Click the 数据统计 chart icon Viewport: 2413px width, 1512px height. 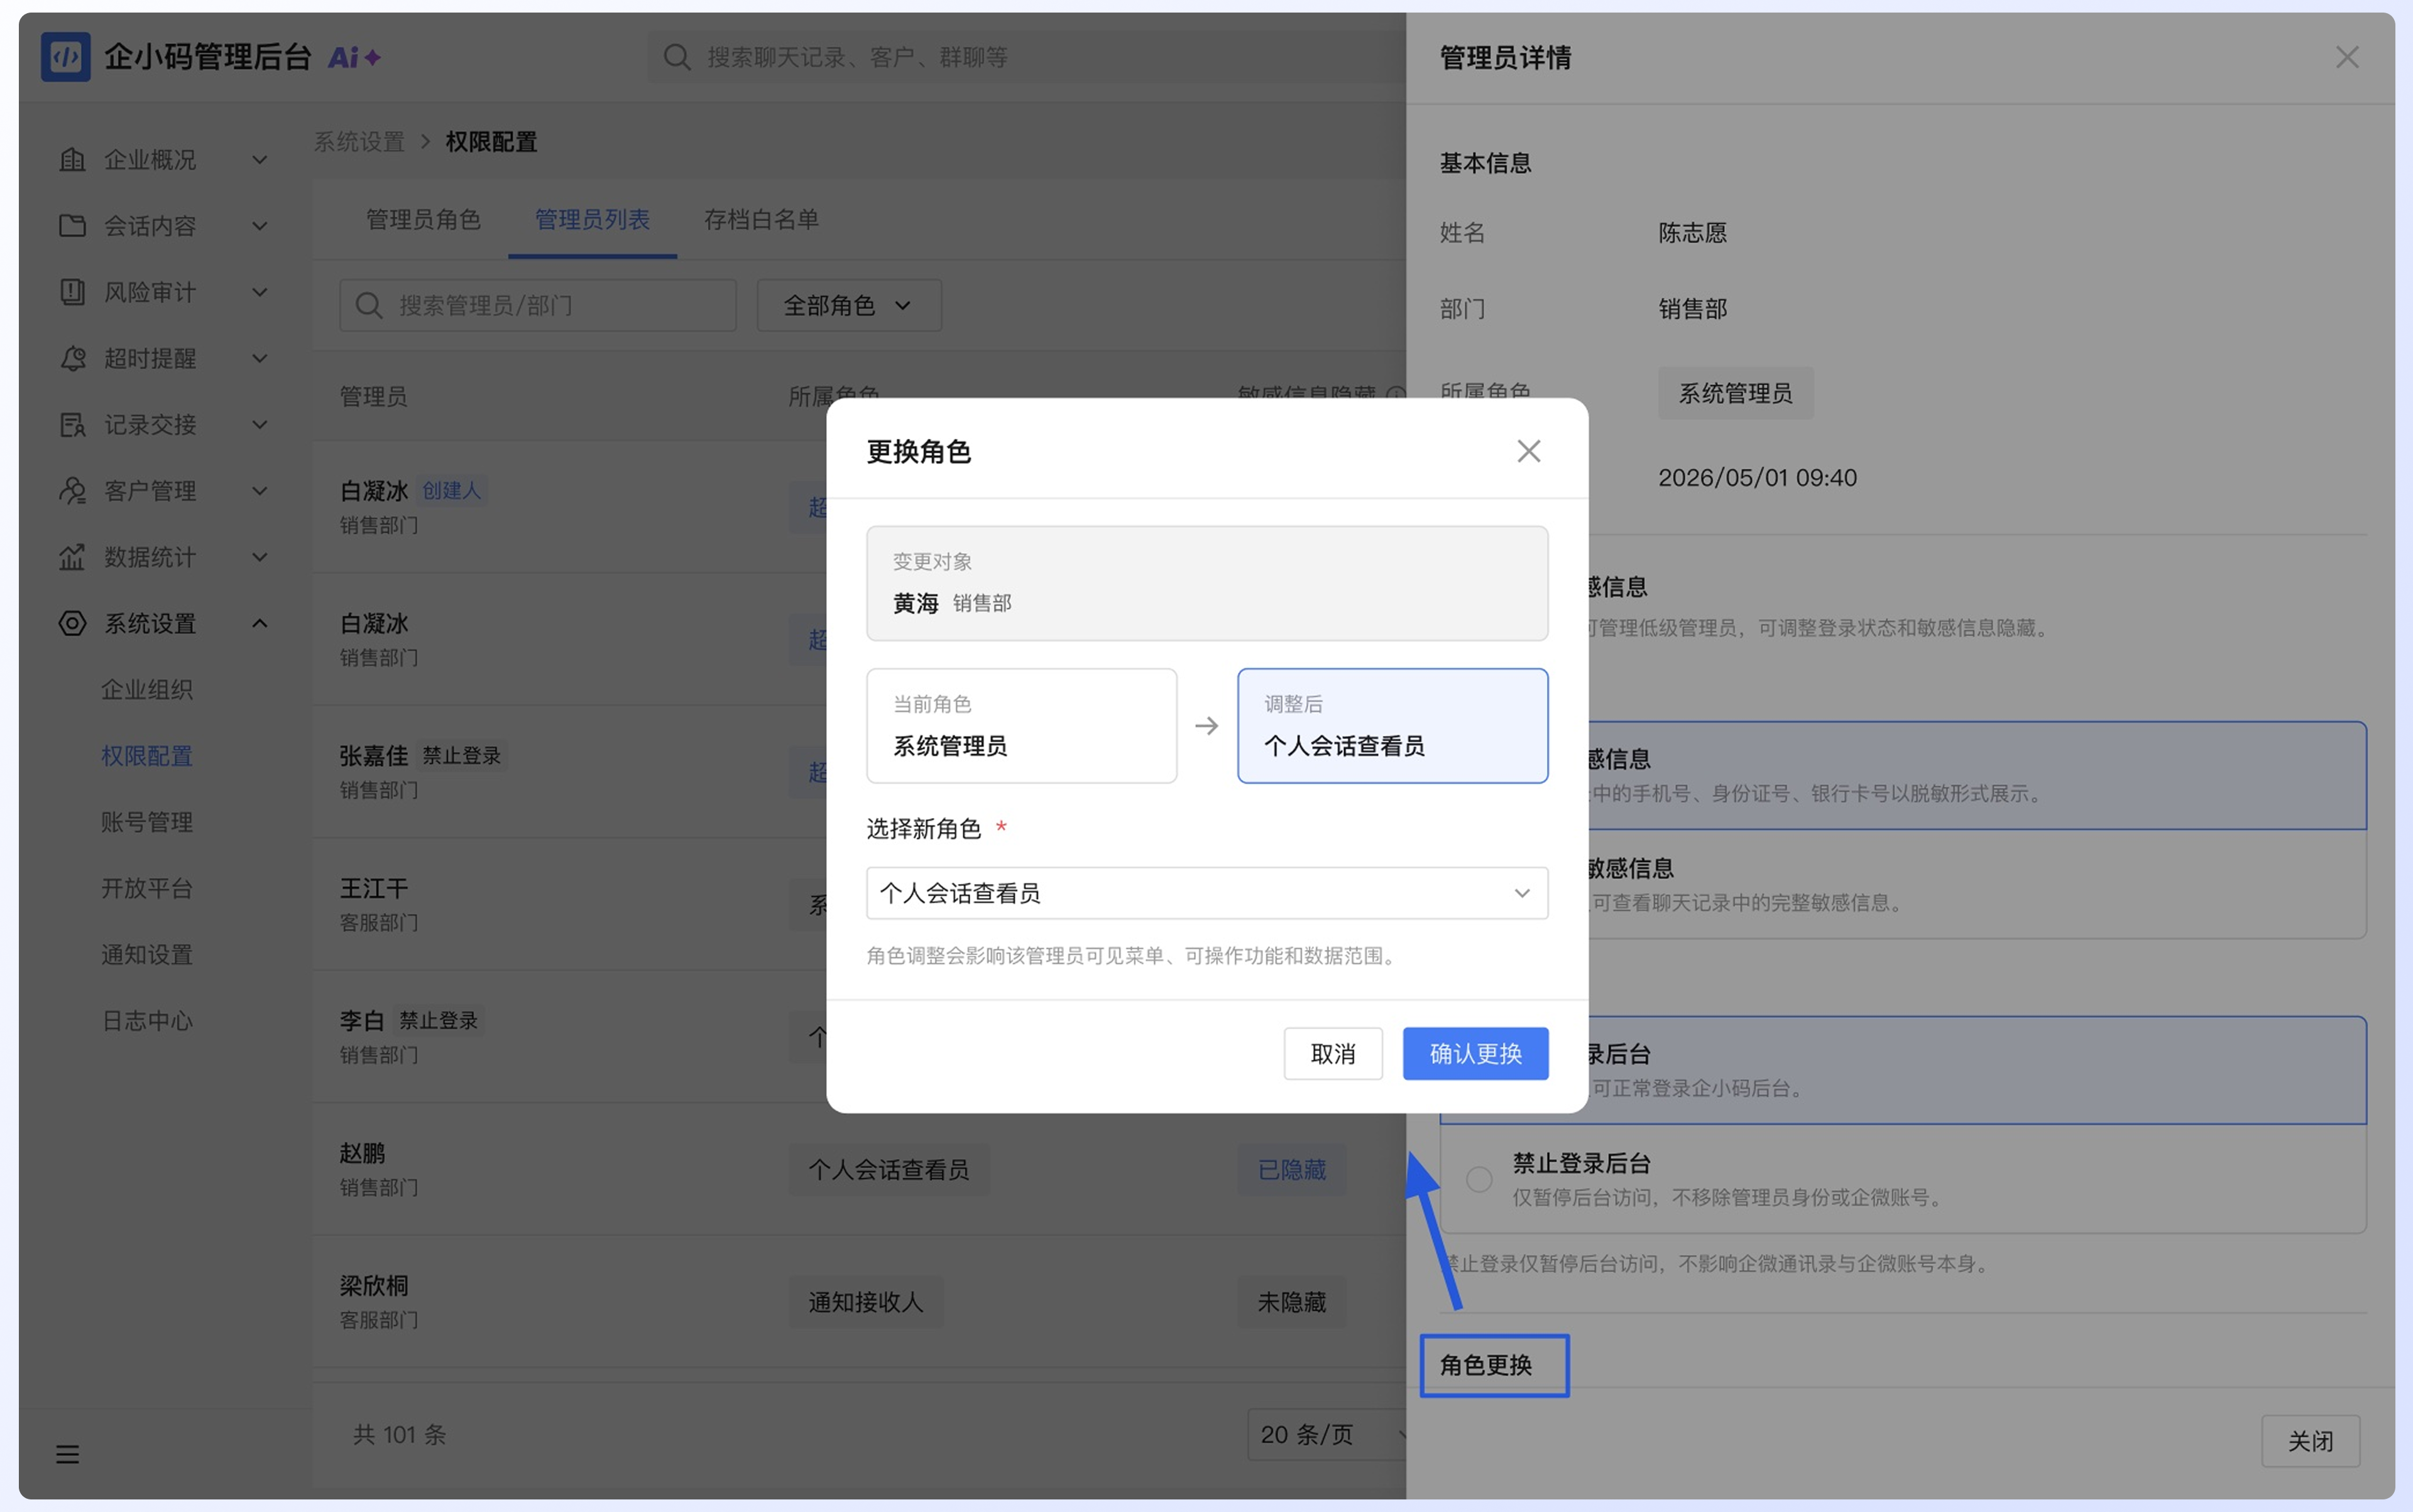[x=72, y=557]
